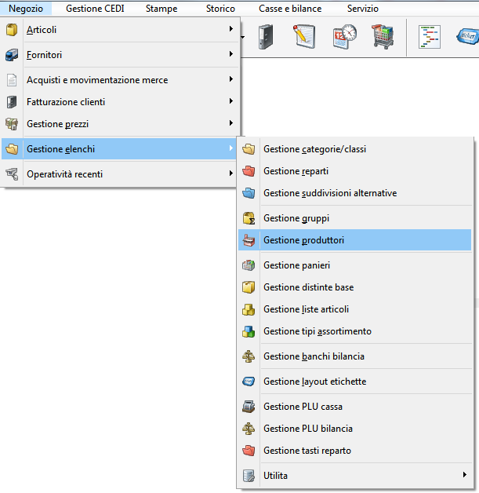The image size is (479, 493).
Task: Click the scale icon next to Gestione banchi bilancia
Action: (249, 356)
